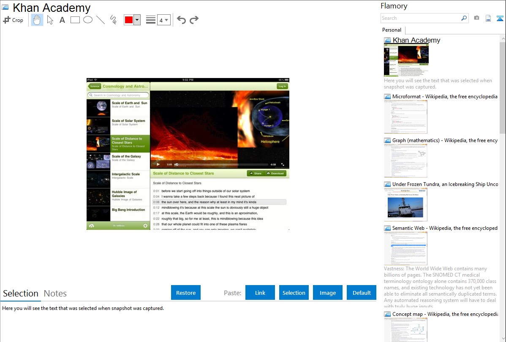The image size is (506, 342).
Task: Select the Crop tool
Action: 13,20
